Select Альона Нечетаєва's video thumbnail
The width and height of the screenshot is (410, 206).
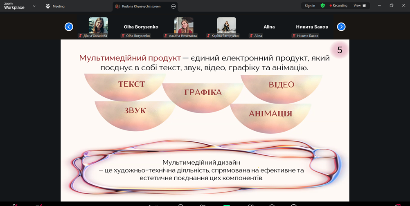184,25
